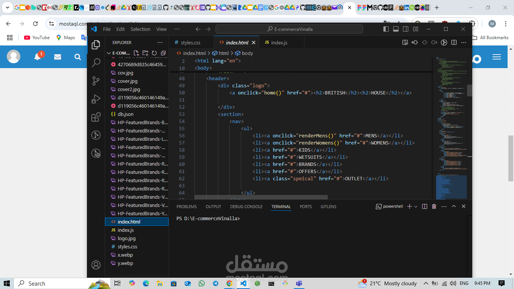Create a new file in Explorer
The width and height of the screenshot is (514, 289).
(x=136, y=53)
